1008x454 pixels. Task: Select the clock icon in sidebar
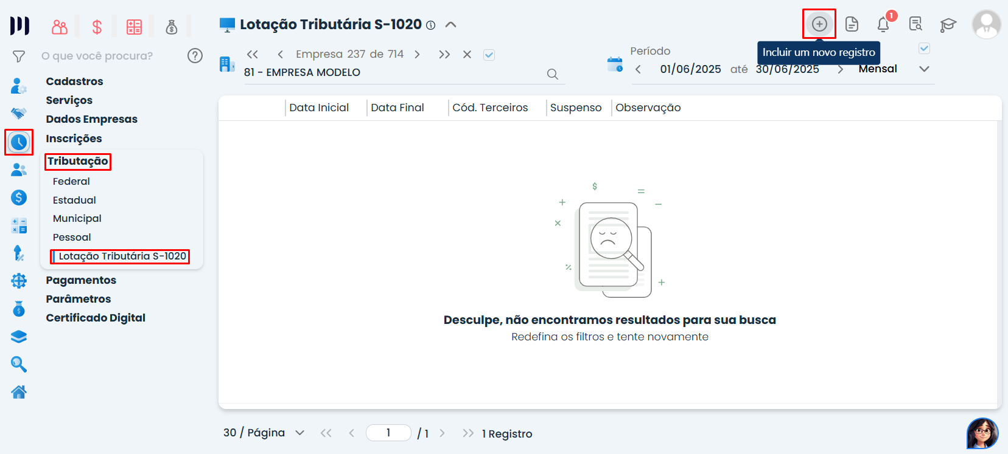[x=19, y=142]
